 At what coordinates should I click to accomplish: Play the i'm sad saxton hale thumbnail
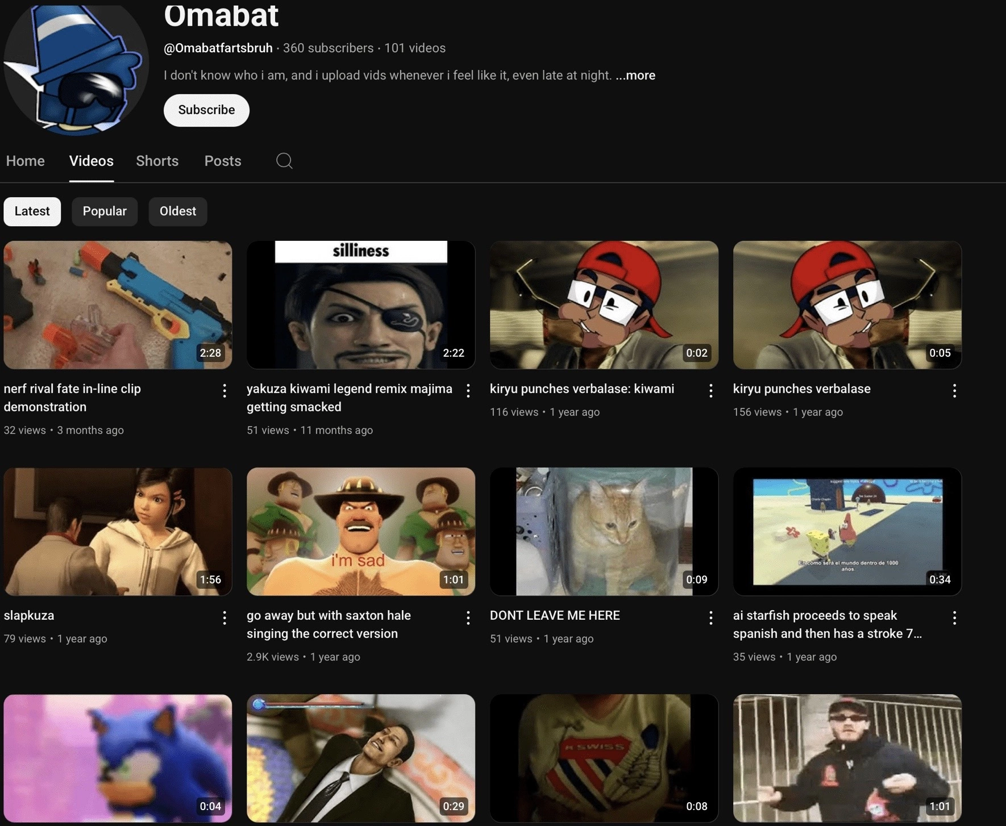click(x=361, y=532)
